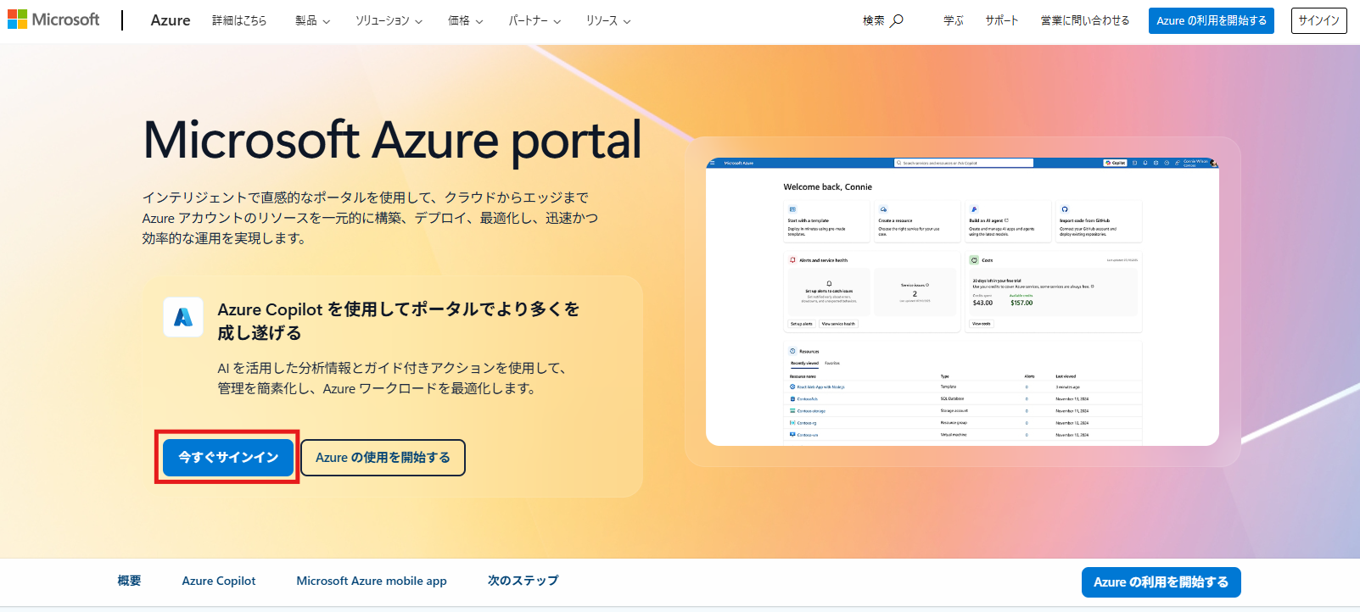
Task: Open the 価格 dropdown
Action: (465, 20)
